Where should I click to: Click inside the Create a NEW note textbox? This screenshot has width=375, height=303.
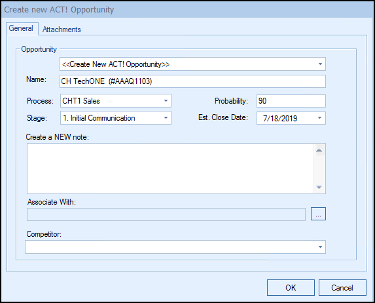pyautogui.click(x=170, y=169)
